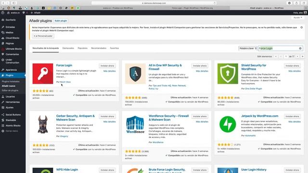Toggle the Safari sidebar button
The width and height of the screenshot is (308, 173).
pos(14,3)
